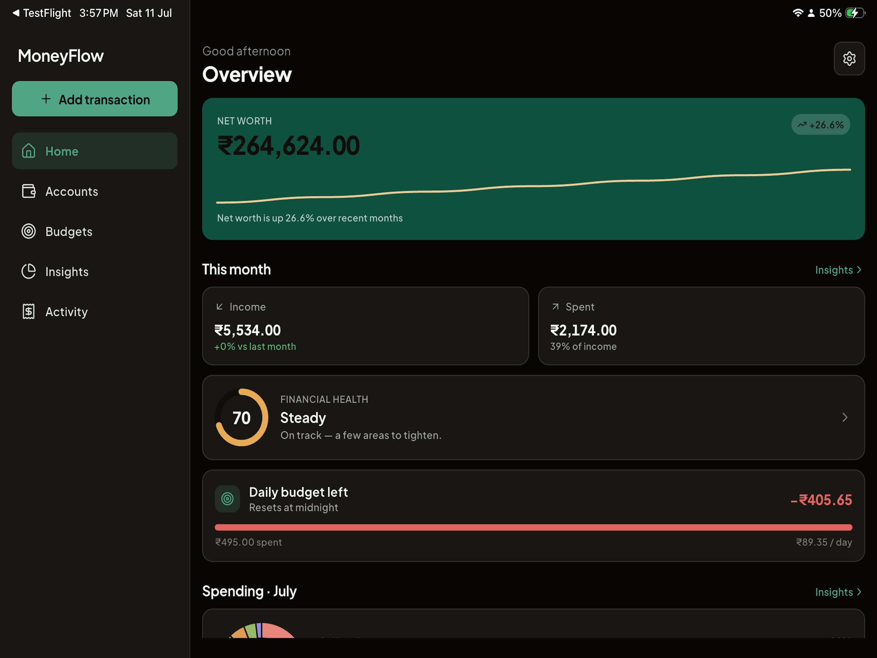Tap the 'NET WORTH' card label
The width and height of the screenshot is (877, 658).
tap(244, 121)
